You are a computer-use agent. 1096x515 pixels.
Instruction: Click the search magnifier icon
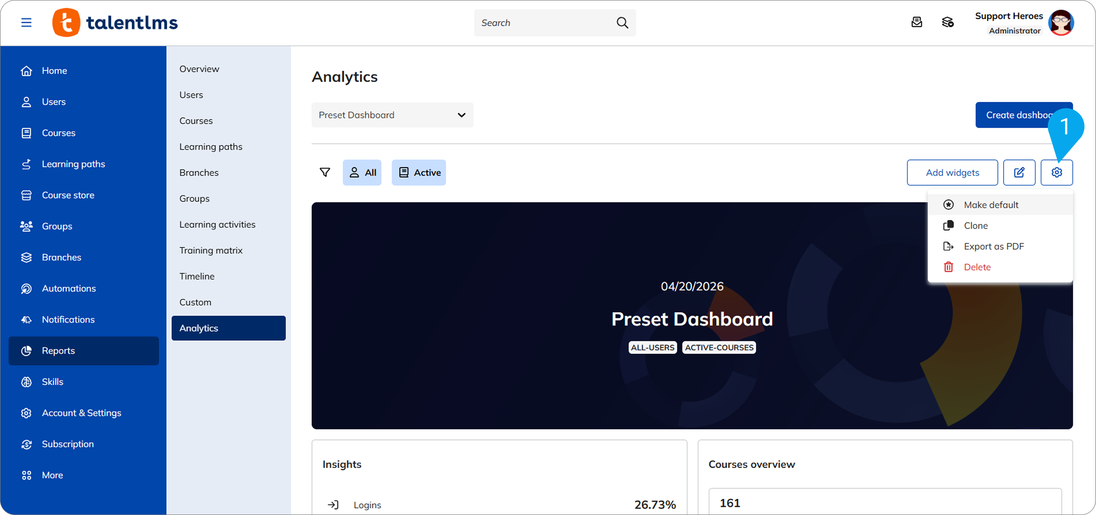pyautogui.click(x=622, y=22)
